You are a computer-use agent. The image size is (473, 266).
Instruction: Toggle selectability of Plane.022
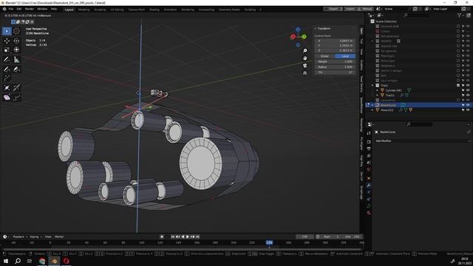(x=463, y=110)
